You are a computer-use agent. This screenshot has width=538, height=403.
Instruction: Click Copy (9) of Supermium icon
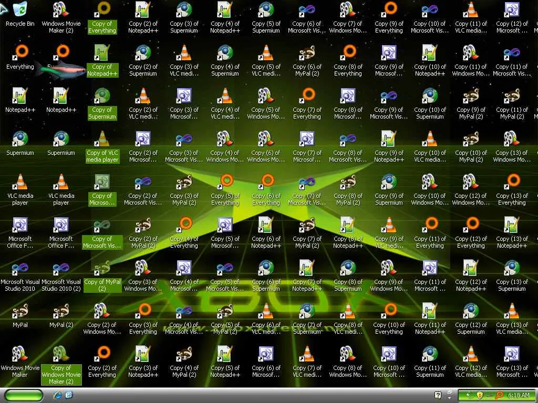tap(389, 189)
